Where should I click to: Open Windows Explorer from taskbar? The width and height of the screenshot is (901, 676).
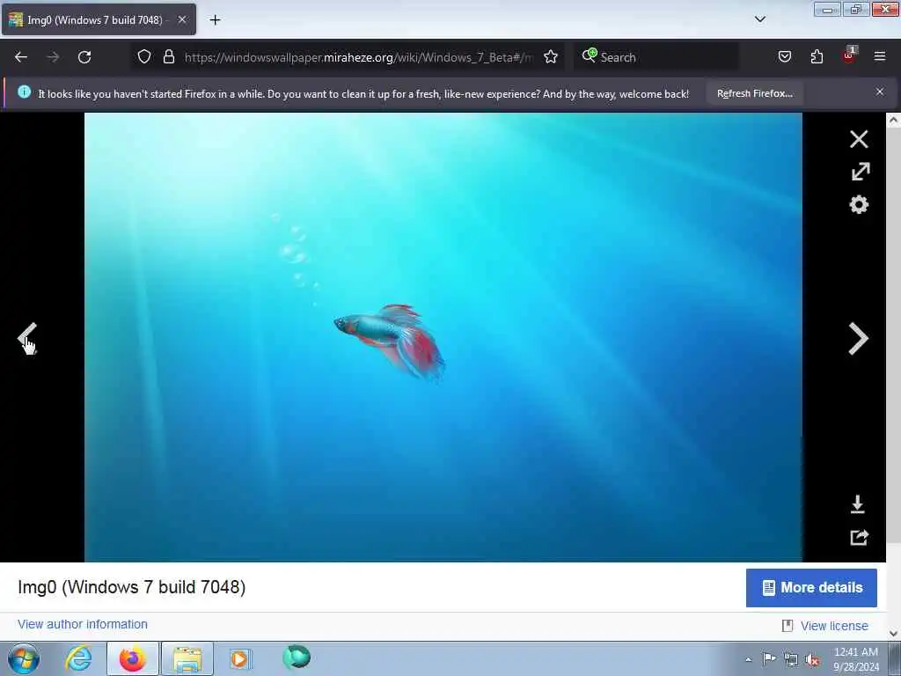point(187,658)
